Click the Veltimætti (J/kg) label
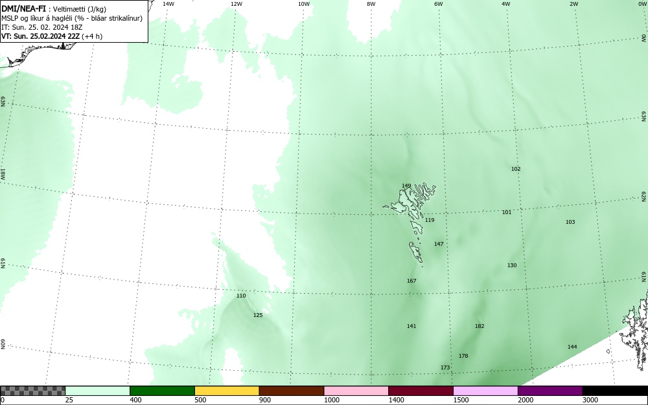The width and height of the screenshot is (648, 405). coord(80,9)
